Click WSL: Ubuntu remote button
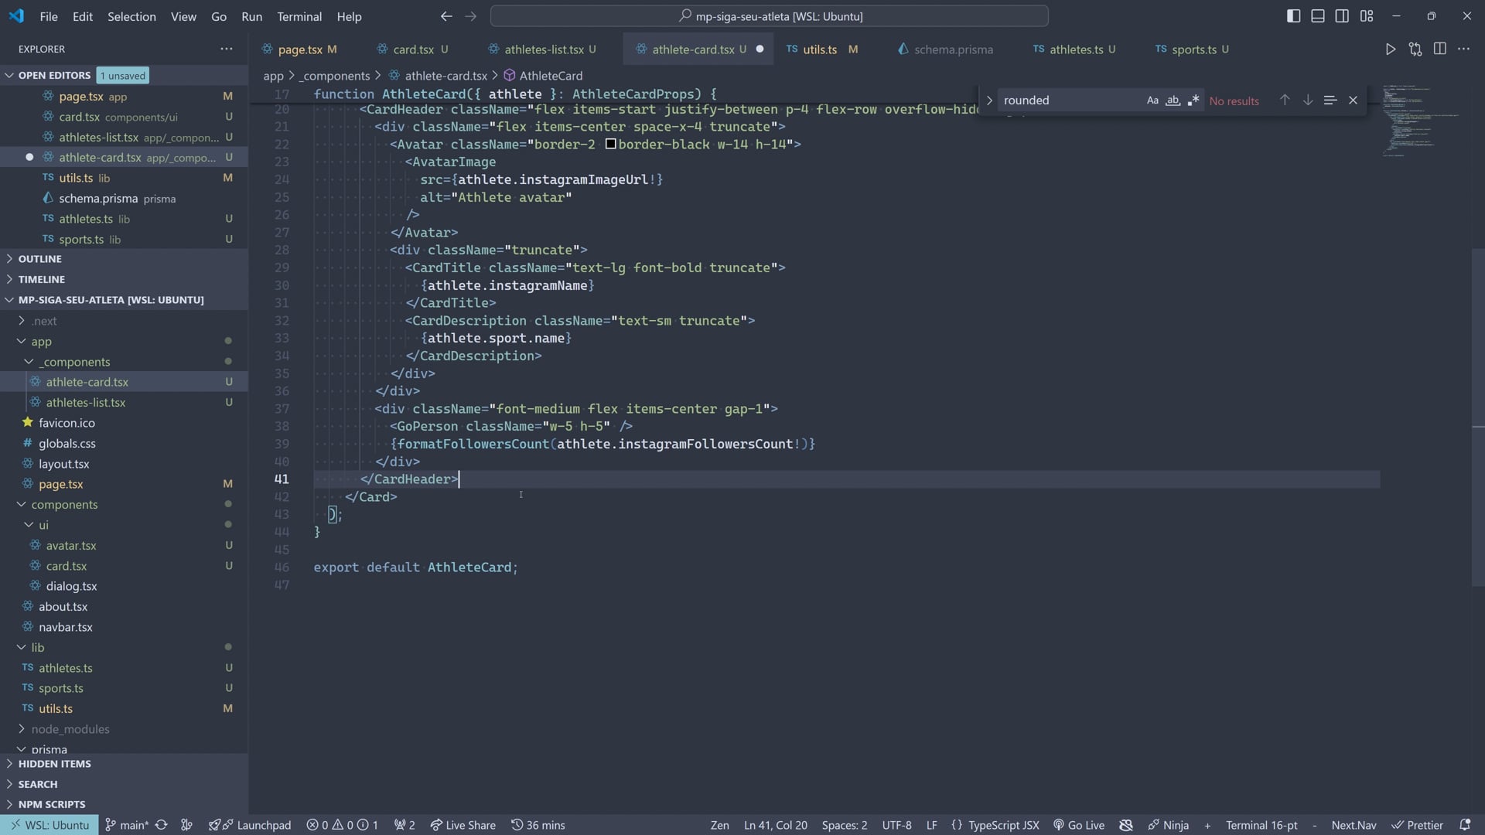 pos(49,825)
